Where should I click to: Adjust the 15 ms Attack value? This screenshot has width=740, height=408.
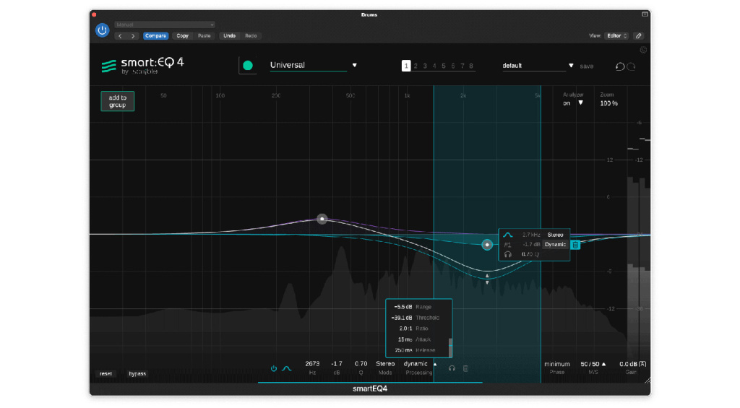pos(405,339)
